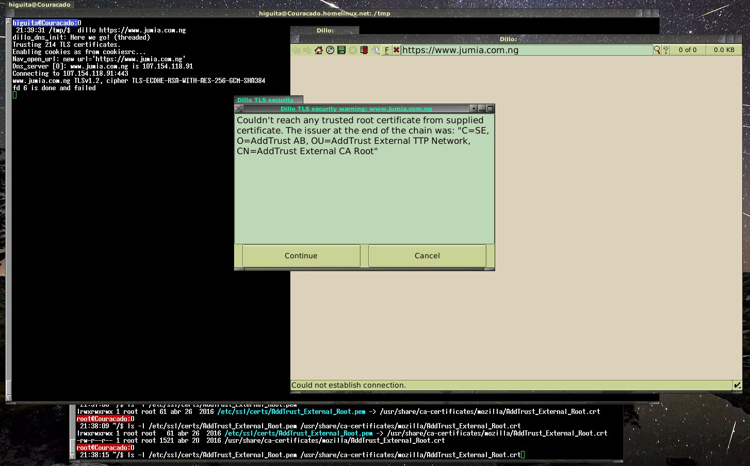Click status text Could not establish connection
This screenshot has height=466, width=750.
(349, 385)
